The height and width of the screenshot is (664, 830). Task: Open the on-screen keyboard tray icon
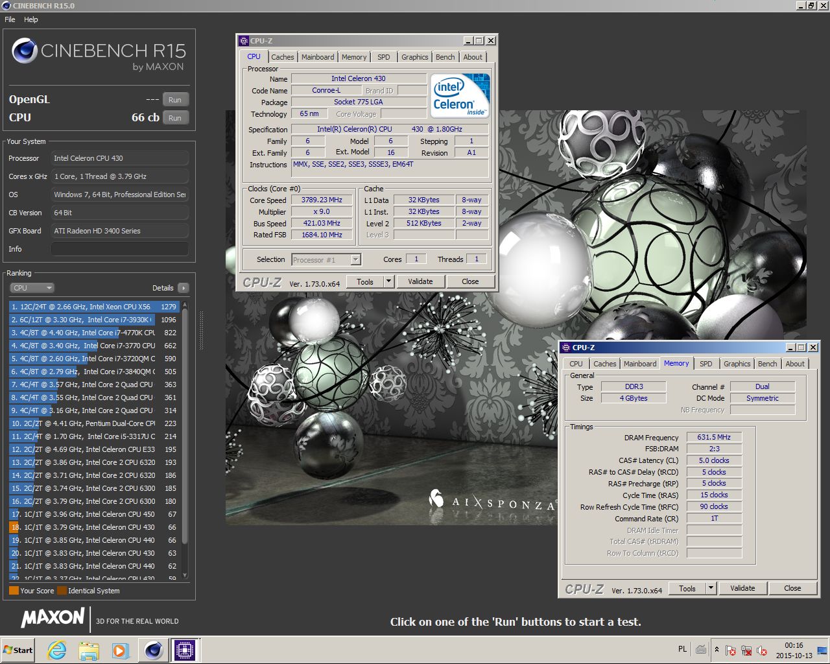pyautogui.click(x=701, y=649)
